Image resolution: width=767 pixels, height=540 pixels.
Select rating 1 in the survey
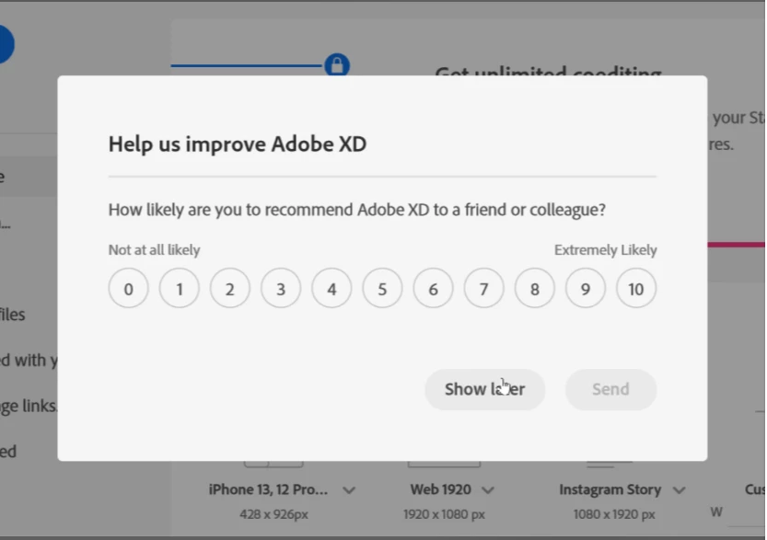pos(179,288)
